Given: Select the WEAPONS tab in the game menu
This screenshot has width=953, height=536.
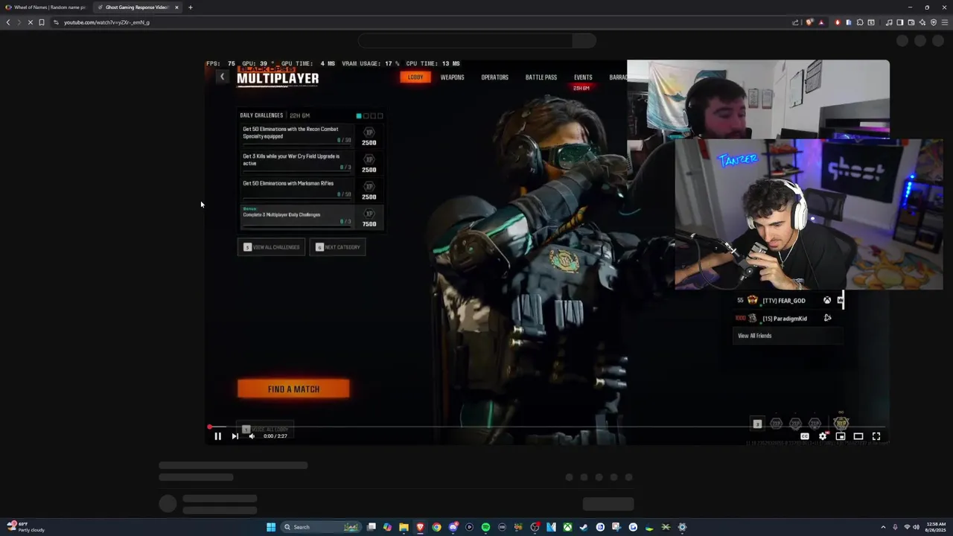Looking at the screenshot, I should 452,77.
